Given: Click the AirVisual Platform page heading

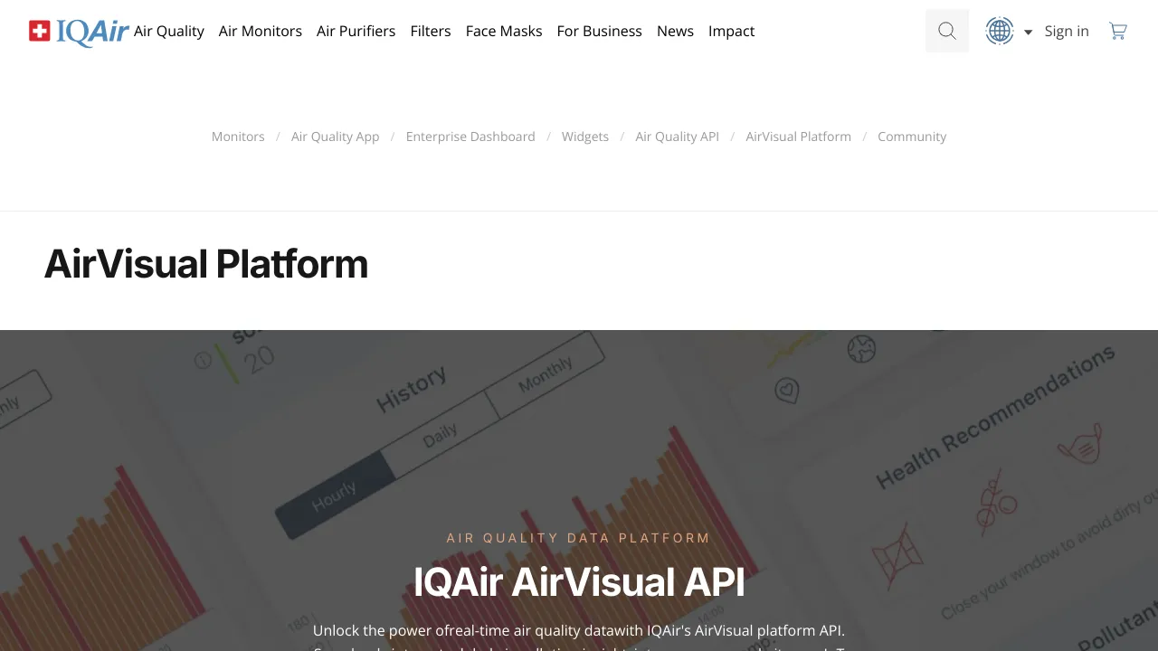Looking at the screenshot, I should click(206, 264).
